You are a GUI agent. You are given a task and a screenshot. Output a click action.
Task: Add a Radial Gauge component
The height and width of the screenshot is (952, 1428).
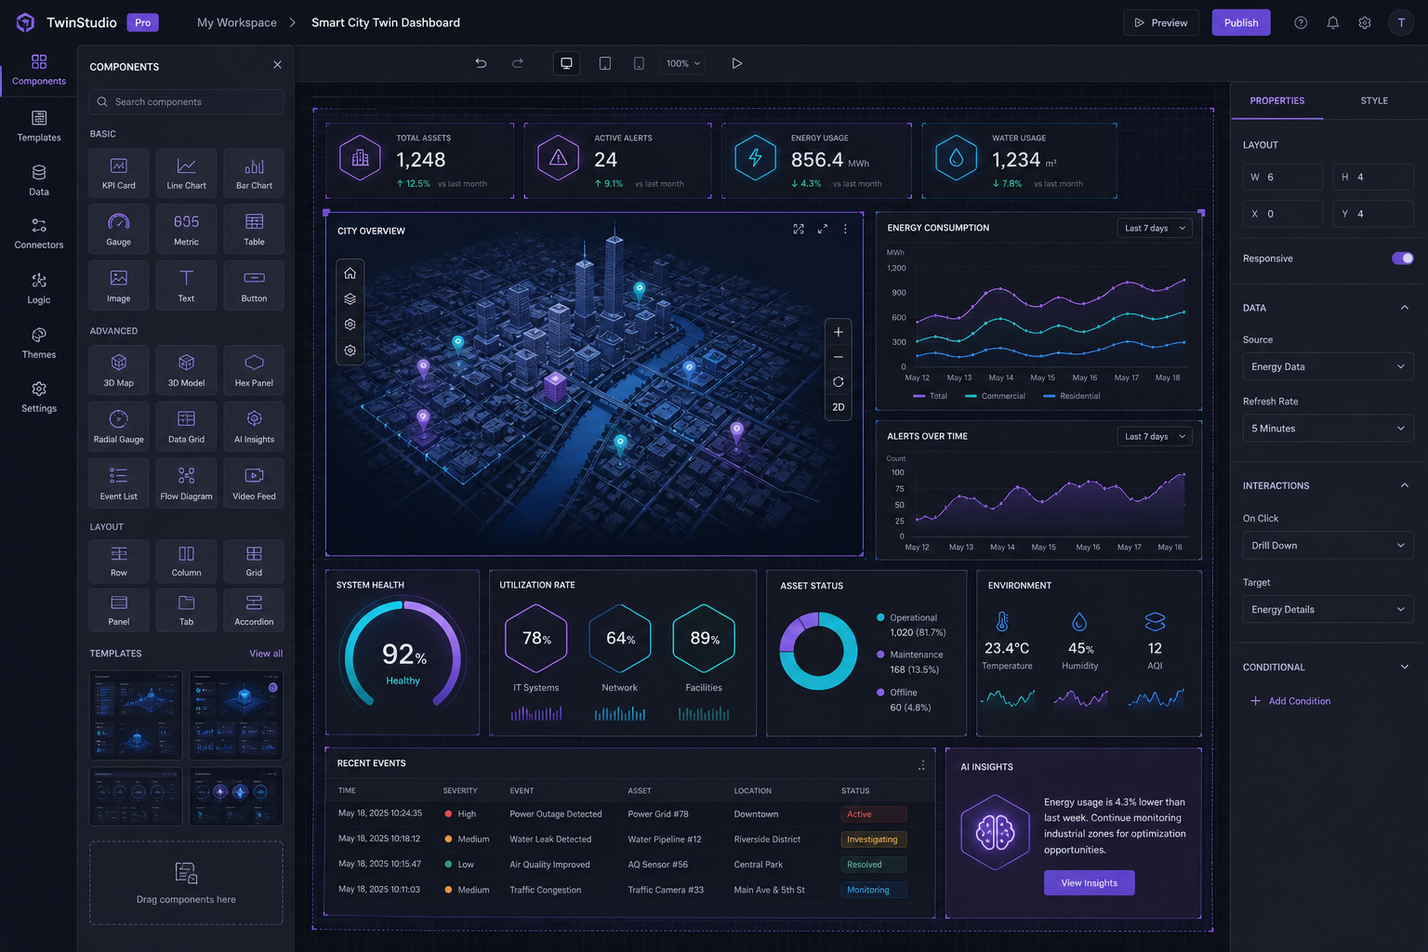(119, 427)
